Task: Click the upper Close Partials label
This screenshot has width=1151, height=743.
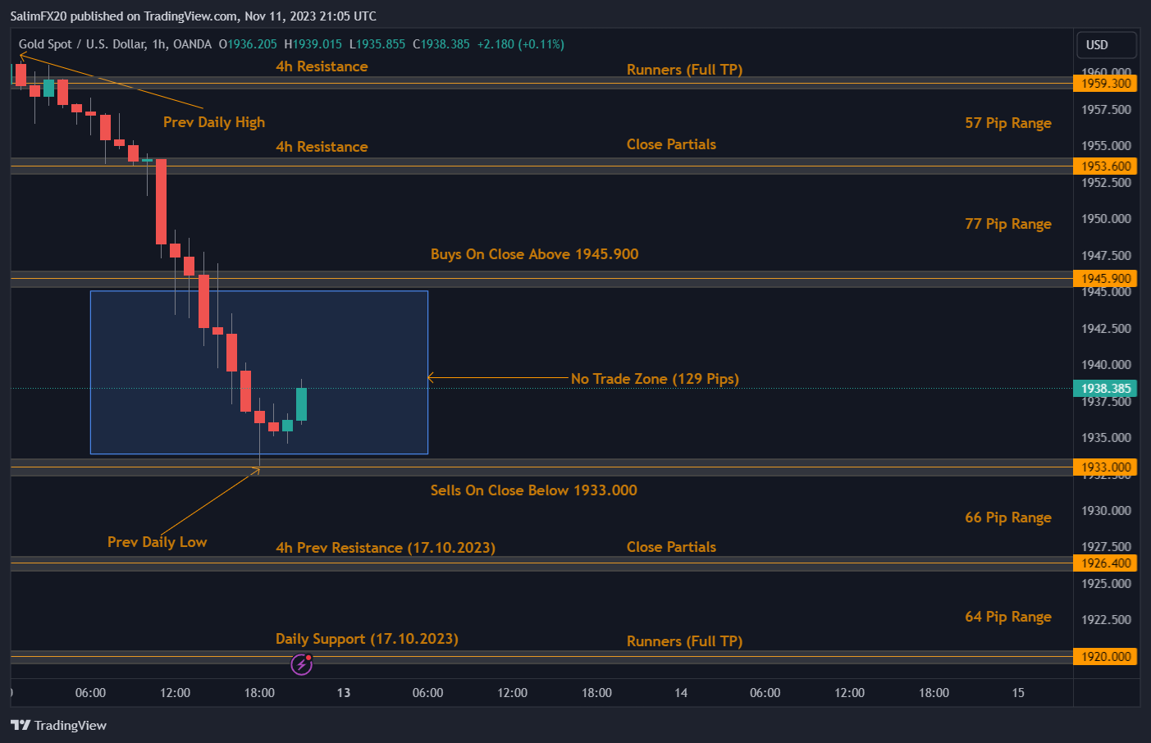Action: click(671, 144)
